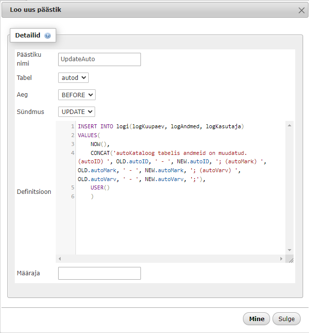
Task: Click the CONCAT text in editor
Action: tap(100, 153)
